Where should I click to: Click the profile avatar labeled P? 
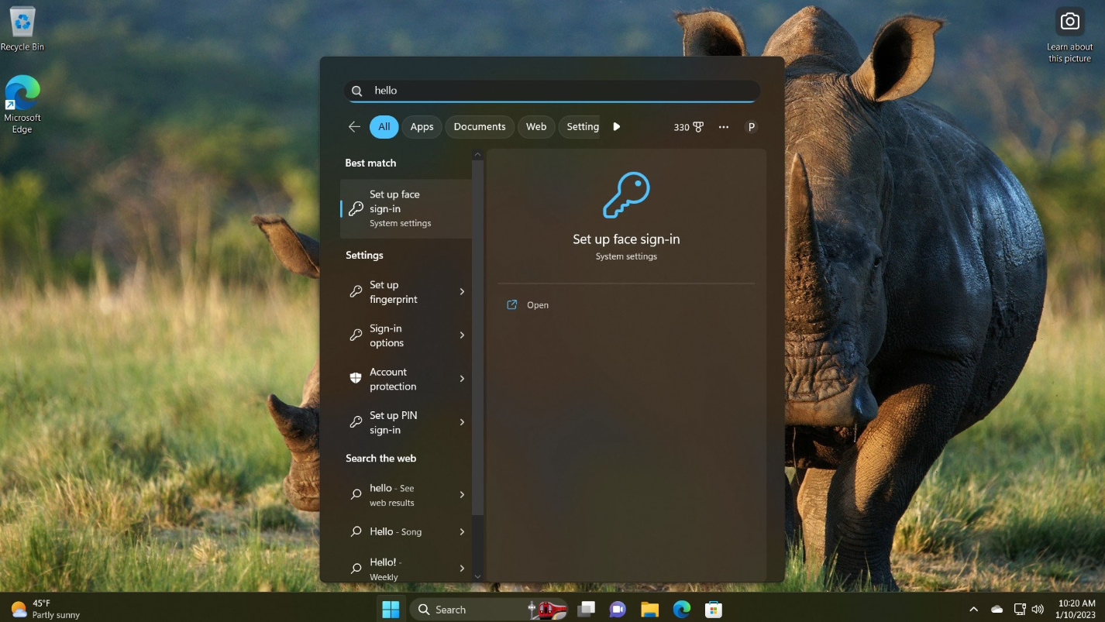(750, 127)
